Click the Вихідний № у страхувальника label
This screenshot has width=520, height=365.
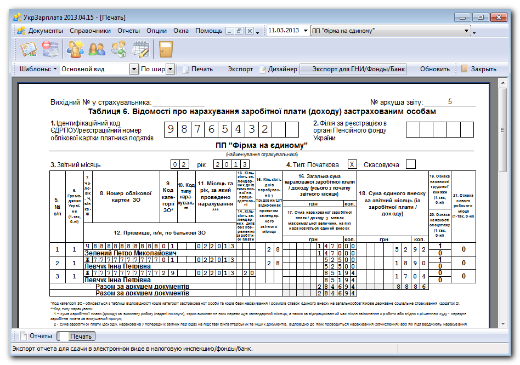tap(101, 102)
